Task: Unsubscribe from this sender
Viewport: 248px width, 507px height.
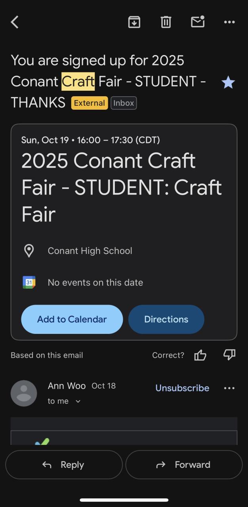Action: [x=182, y=388]
